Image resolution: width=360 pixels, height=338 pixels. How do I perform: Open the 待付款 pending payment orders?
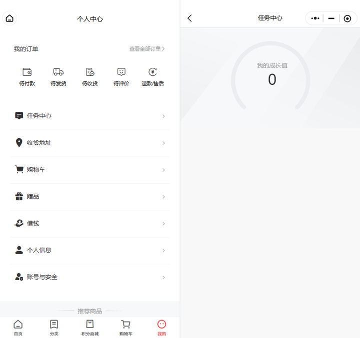coord(27,77)
